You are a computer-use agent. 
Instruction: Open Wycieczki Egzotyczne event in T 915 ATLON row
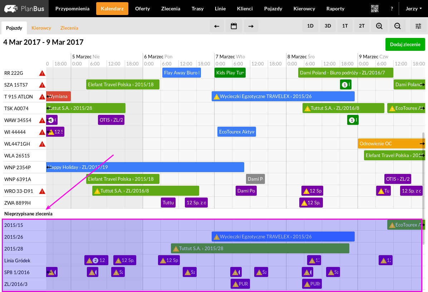(x=283, y=96)
